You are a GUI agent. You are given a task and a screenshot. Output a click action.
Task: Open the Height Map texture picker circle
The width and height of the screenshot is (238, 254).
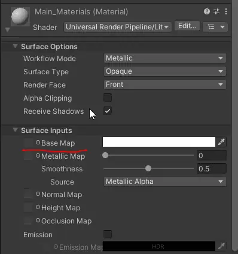(38, 207)
